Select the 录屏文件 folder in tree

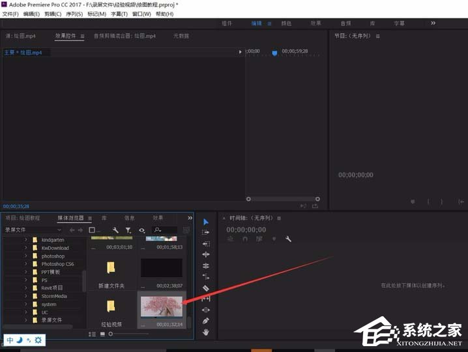point(51,320)
